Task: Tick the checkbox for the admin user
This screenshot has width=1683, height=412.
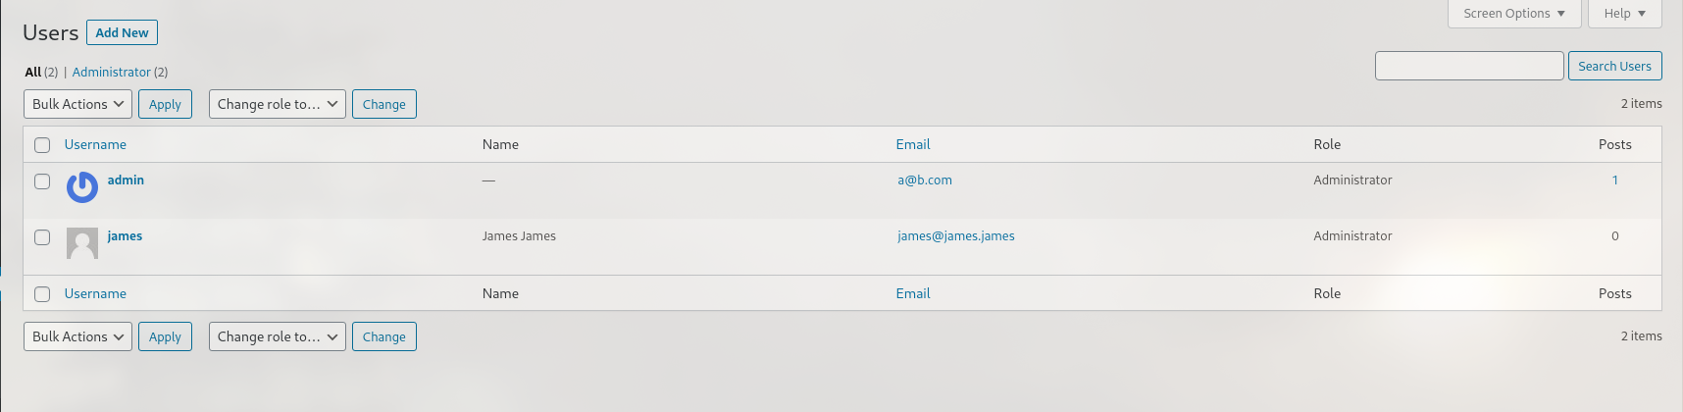Action: (x=42, y=181)
